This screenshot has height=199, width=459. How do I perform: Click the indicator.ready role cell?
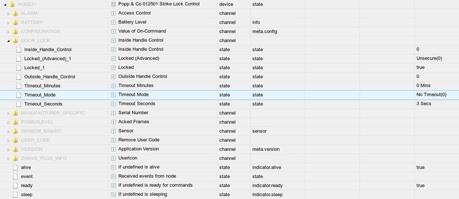point(268,186)
